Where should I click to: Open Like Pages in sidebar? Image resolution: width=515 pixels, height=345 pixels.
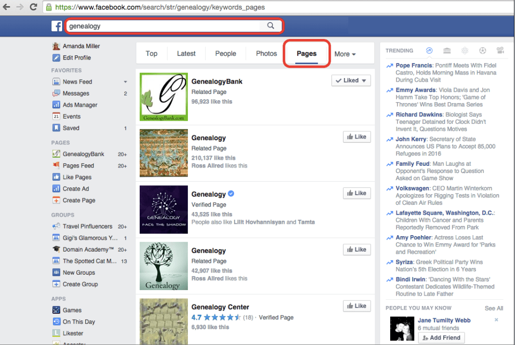click(77, 177)
